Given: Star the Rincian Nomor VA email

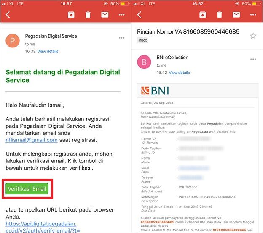Looking at the screenshot, I should pos(253,36).
